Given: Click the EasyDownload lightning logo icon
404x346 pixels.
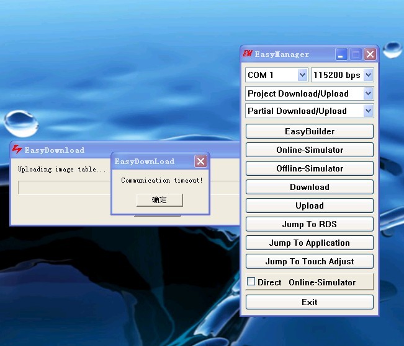Looking at the screenshot, I should point(17,150).
